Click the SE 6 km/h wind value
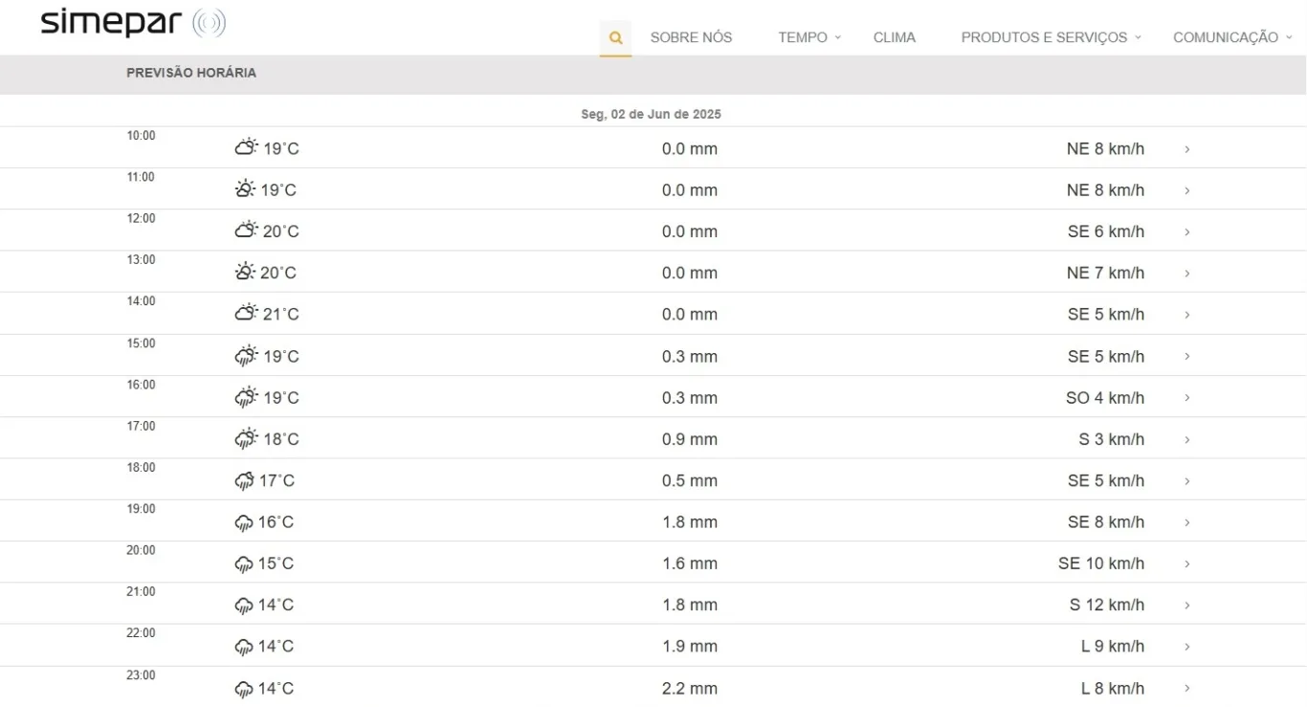1307x707 pixels. [x=1106, y=232]
